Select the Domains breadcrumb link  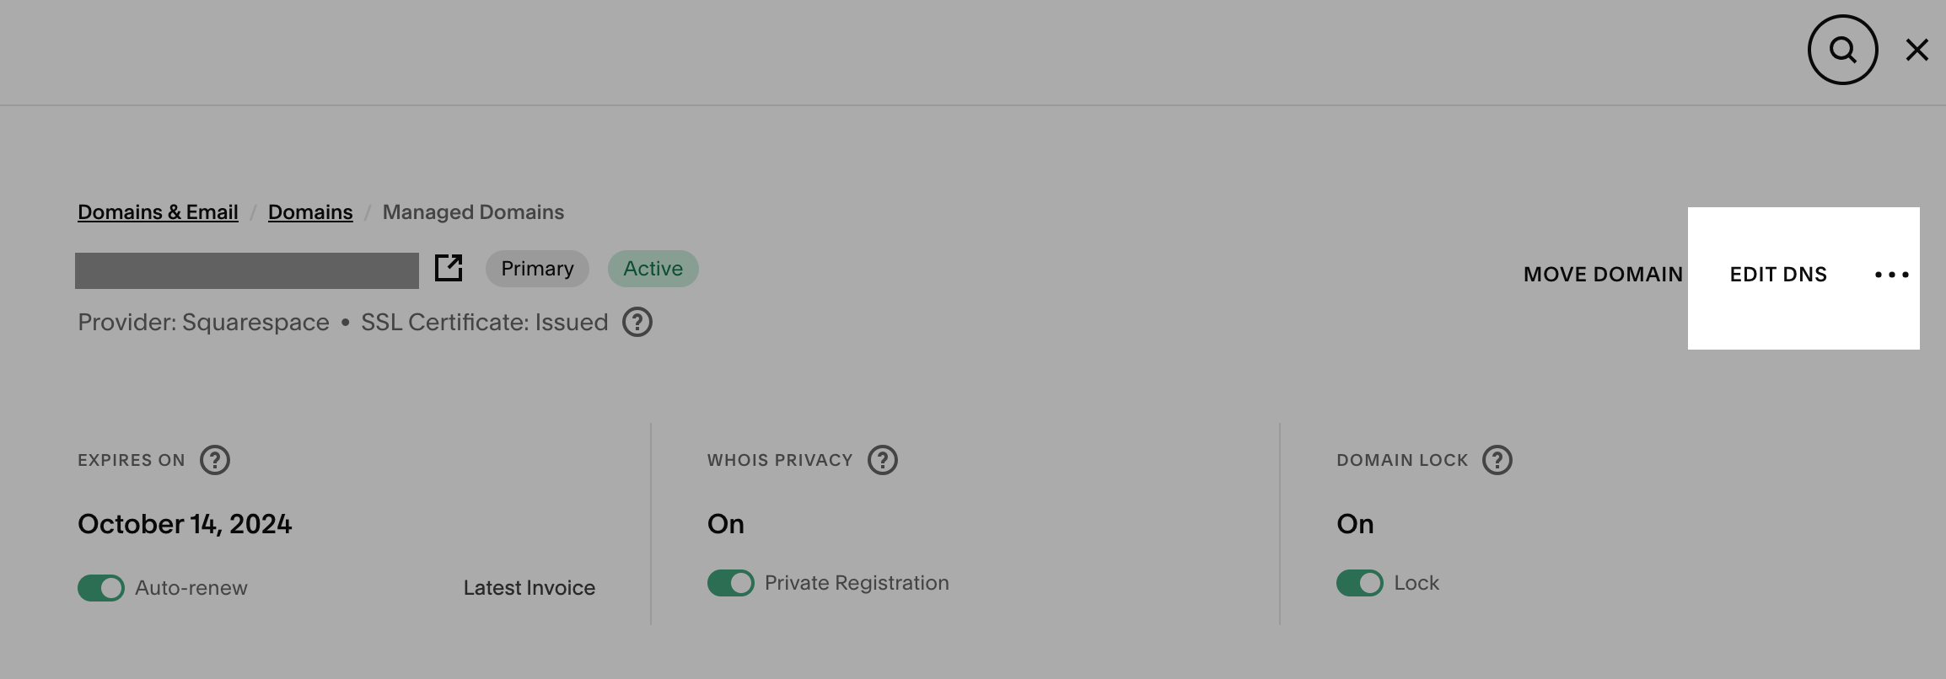(x=310, y=211)
